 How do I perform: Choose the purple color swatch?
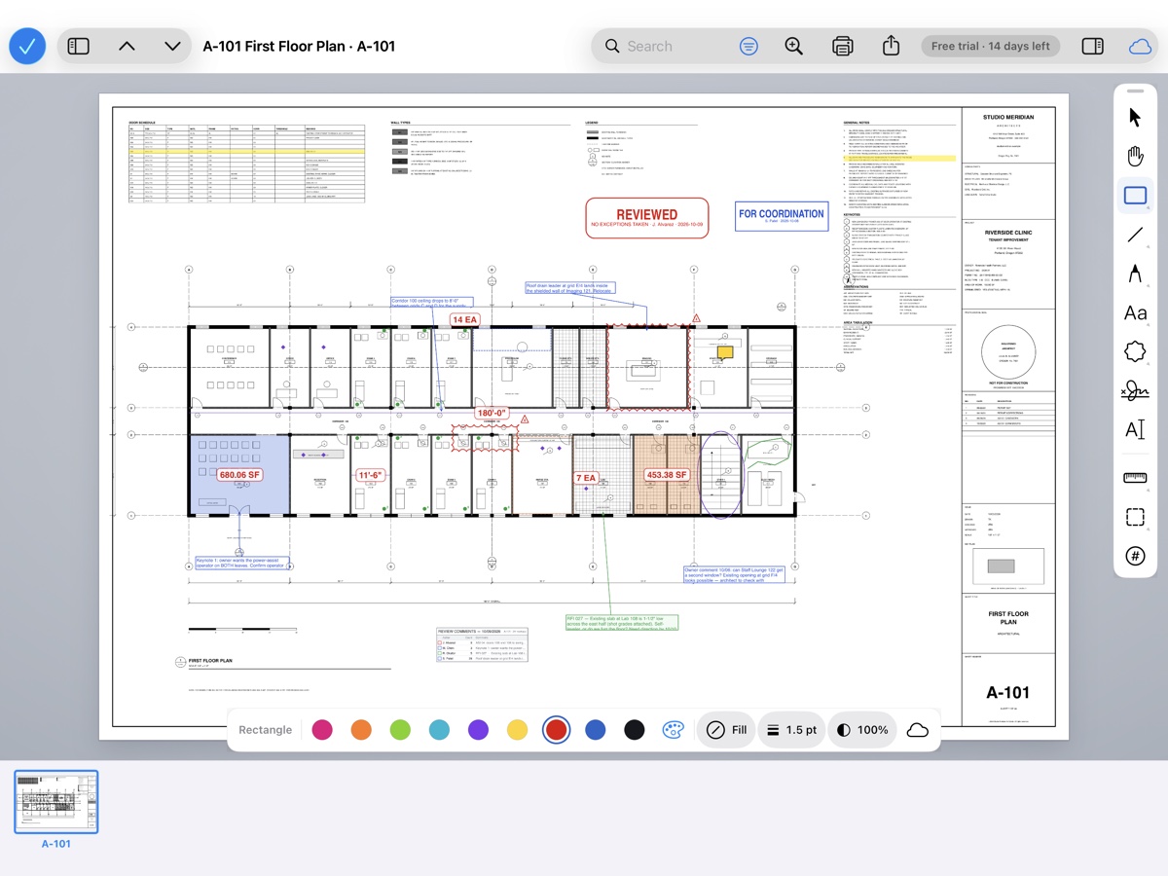click(x=478, y=730)
